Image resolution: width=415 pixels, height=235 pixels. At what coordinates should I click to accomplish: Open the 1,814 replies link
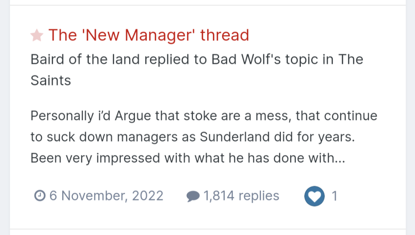pos(241,196)
